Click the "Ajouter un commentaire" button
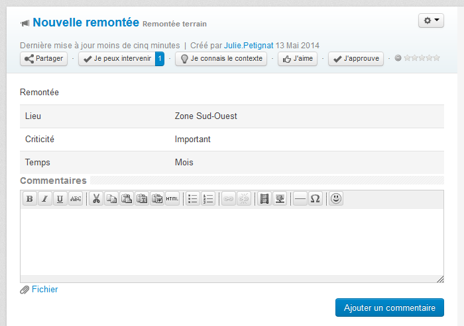464x326 pixels. pos(389,307)
